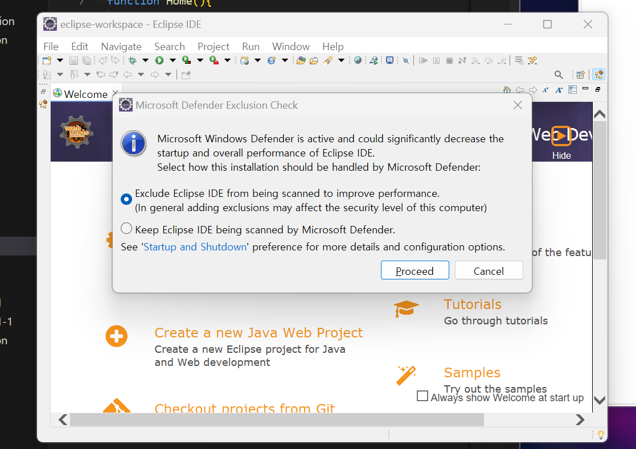Click the green bug Debug icon
Viewport: 636px width, 449px height.
click(132, 61)
